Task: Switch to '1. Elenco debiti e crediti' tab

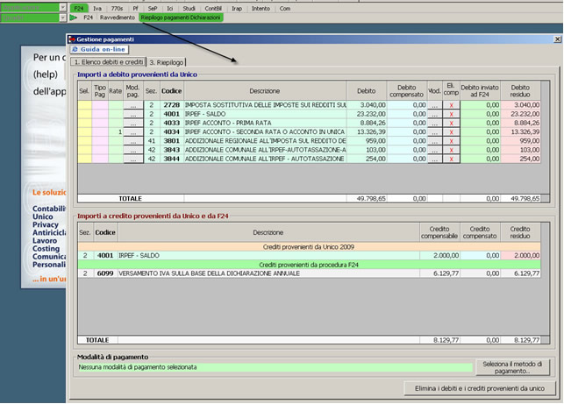Action: 107,63
